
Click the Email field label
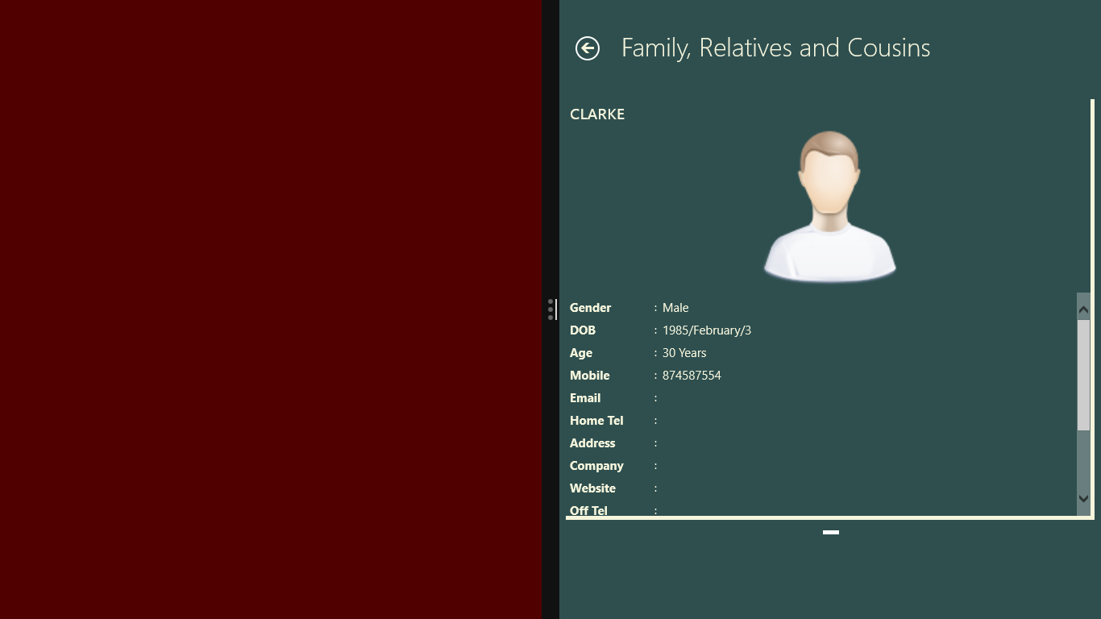tap(585, 398)
